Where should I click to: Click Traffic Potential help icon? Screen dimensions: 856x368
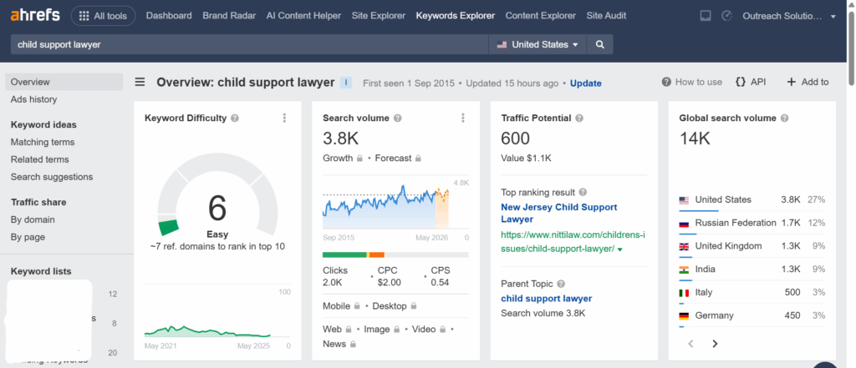coord(579,118)
